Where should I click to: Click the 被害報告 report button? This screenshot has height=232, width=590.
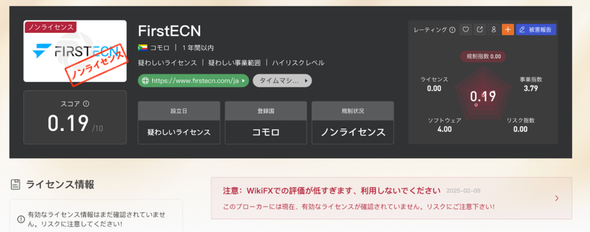click(x=536, y=30)
